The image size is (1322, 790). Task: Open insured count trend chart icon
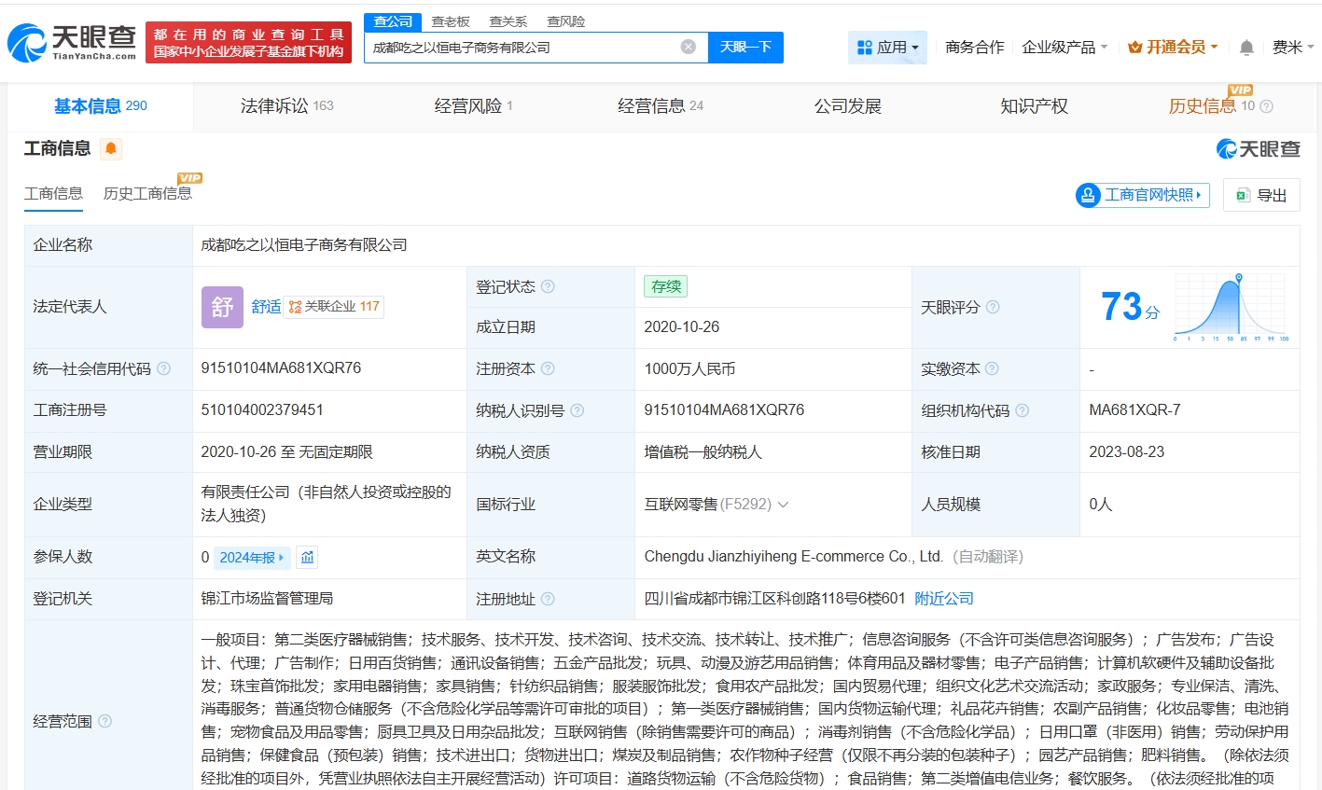point(307,557)
